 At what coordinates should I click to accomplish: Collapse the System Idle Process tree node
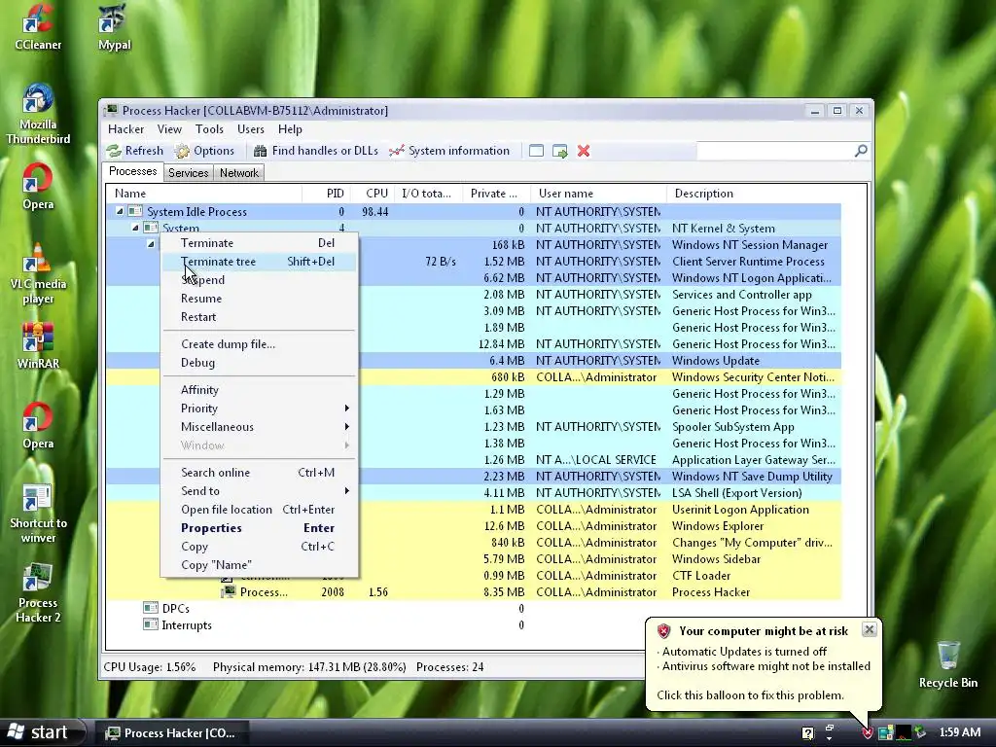click(x=120, y=211)
